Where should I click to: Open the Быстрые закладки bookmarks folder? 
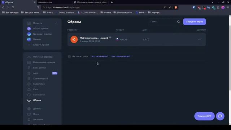[31, 13]
